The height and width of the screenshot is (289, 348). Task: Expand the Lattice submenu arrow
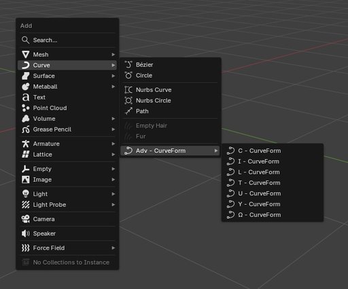tap(114, 155)
